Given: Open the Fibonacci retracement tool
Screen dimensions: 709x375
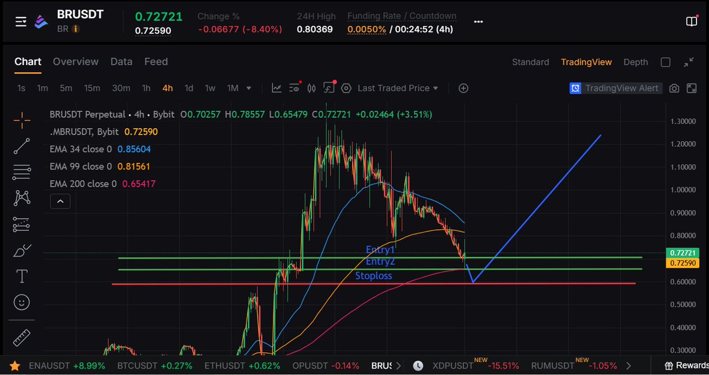Looking at the screenshot, I should coord(22,172).
